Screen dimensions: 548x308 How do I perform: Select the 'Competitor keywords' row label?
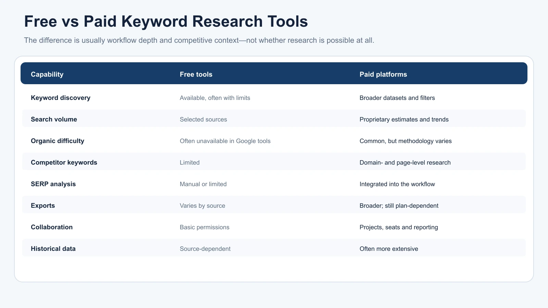coord(64,163)
